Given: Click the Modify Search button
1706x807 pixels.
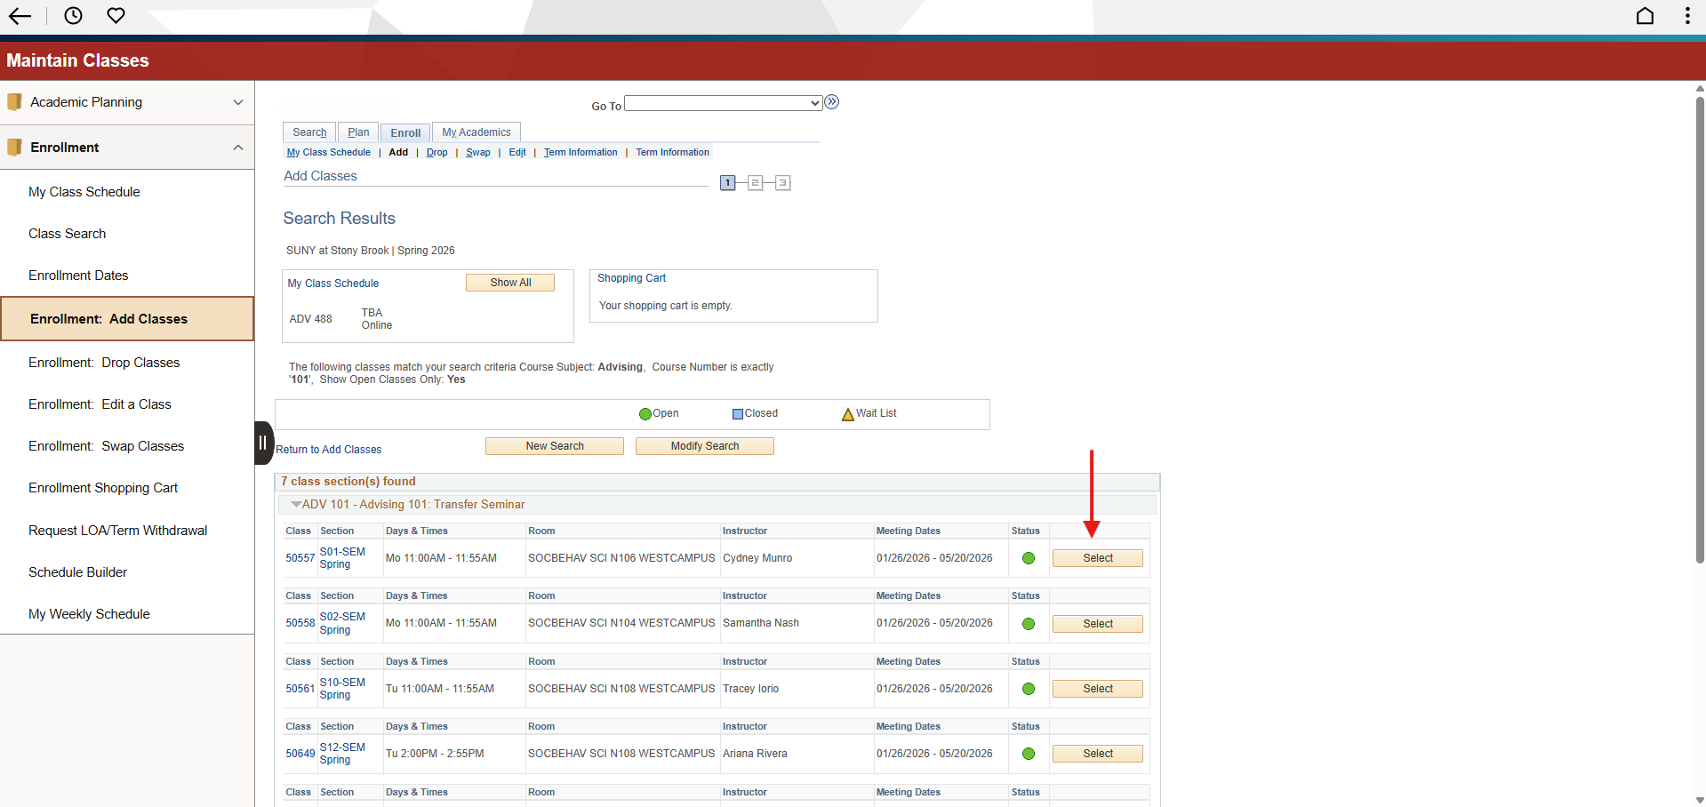Looking at the screenshot, I should click(x=705, y=446).
